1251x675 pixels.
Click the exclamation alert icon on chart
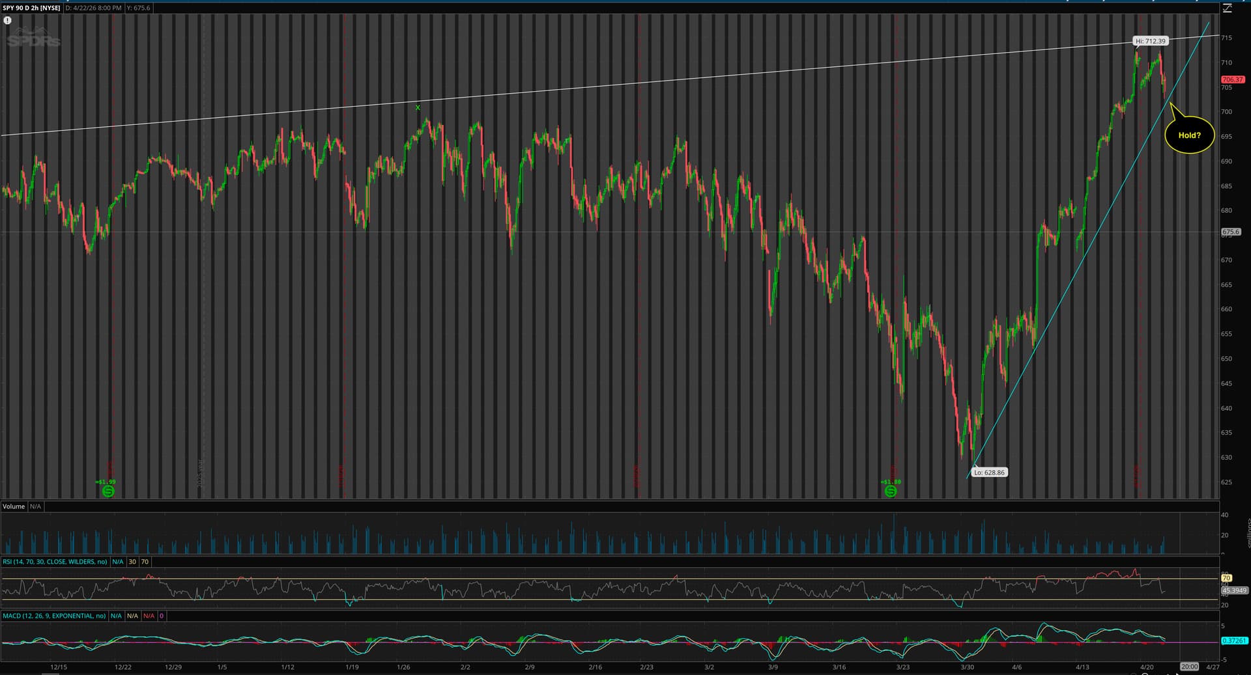[7, 20]
